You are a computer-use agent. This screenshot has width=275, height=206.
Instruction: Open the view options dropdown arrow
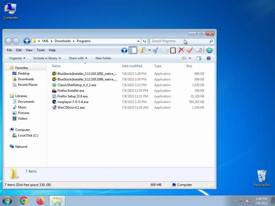[x=190, y=58]
